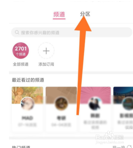Tap the avatar on the pink channel card
This screenshot has height=148, width=133.
[95, 104]
